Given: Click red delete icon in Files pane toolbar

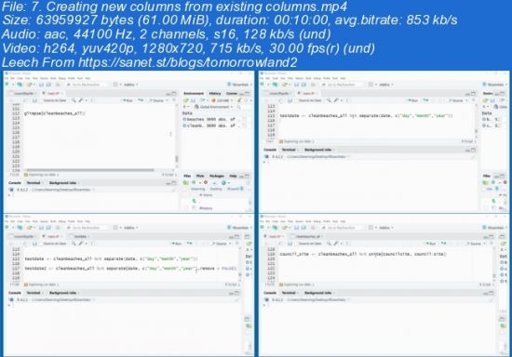Looking at the screenshot, I should pyautogui.click(x=206, y=183).
